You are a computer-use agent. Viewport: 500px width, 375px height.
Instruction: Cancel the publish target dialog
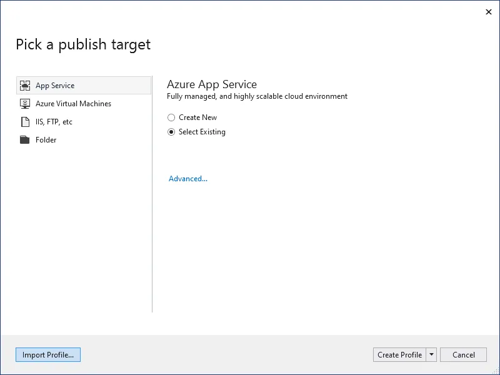[x=463, y=355]
